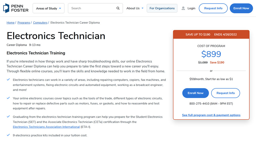256x145 pixels.
Task: Open For Organizations page
Action: pos(162,8)
